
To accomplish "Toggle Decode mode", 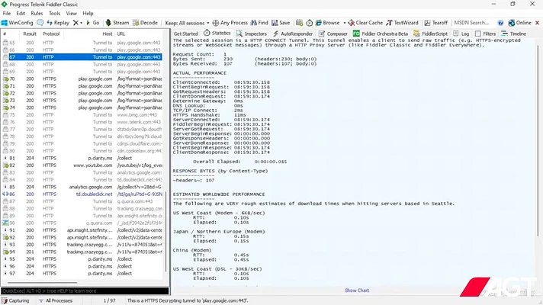I will tap(145, 23).
